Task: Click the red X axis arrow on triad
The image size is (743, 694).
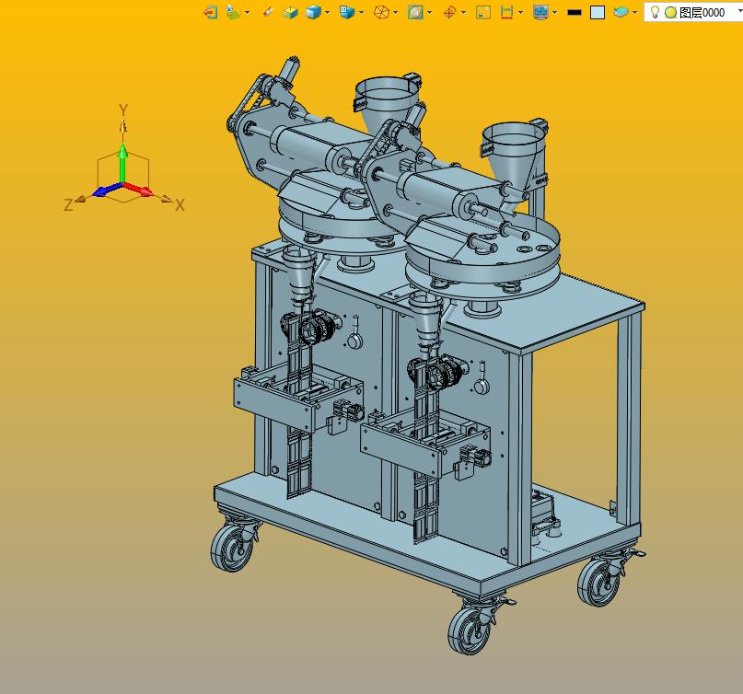Action: point(139,189)
